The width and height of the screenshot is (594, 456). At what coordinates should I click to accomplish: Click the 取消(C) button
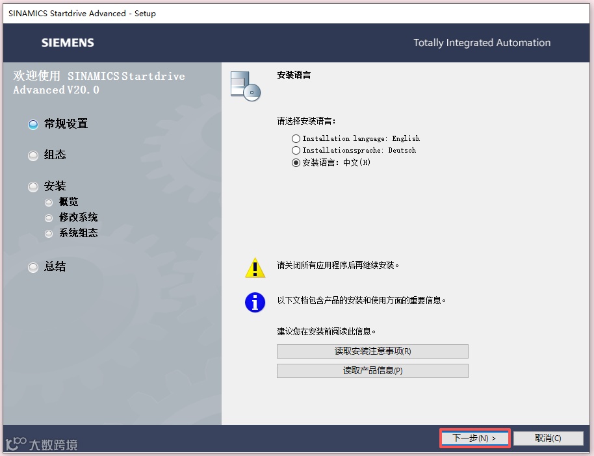[x=548, y=438]
